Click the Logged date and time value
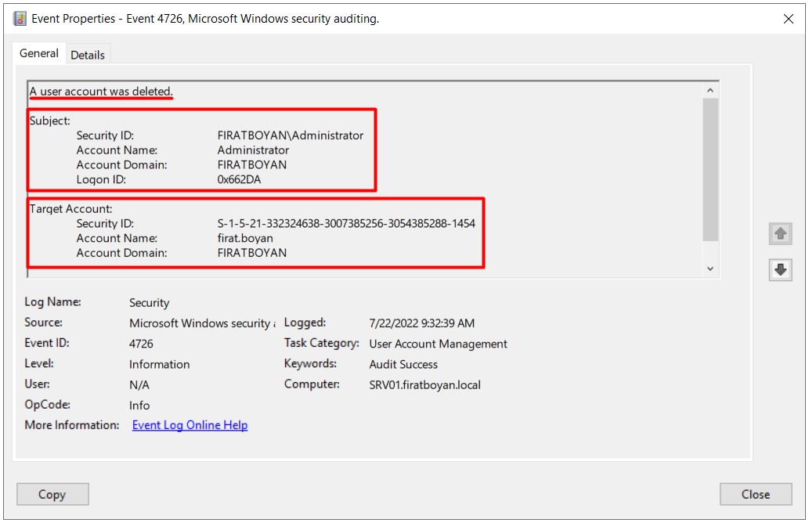 pyautogui.click(x=421, y=323)
